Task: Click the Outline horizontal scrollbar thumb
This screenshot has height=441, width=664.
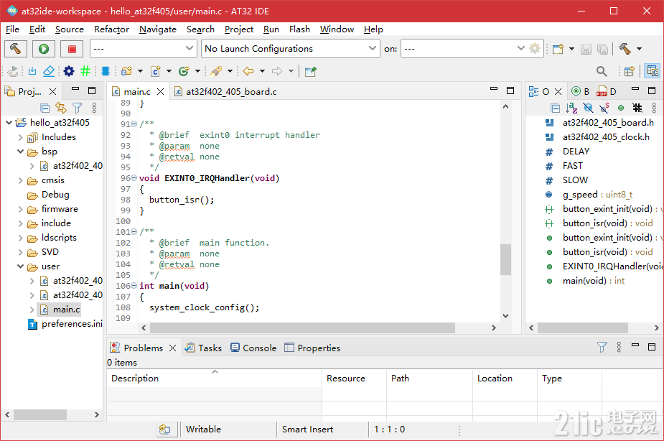Action: tap(583, 328)
